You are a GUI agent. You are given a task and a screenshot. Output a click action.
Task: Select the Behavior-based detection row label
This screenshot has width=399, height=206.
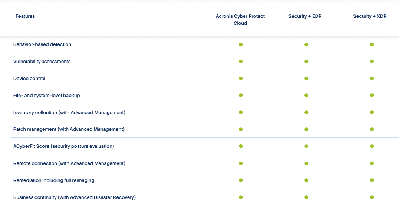(42, 44)
